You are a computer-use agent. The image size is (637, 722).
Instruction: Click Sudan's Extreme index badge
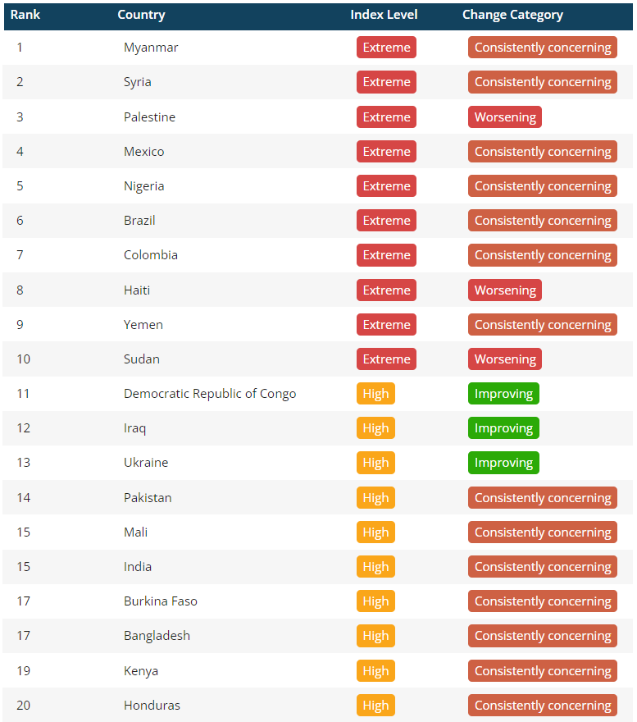tap(386, 359)
